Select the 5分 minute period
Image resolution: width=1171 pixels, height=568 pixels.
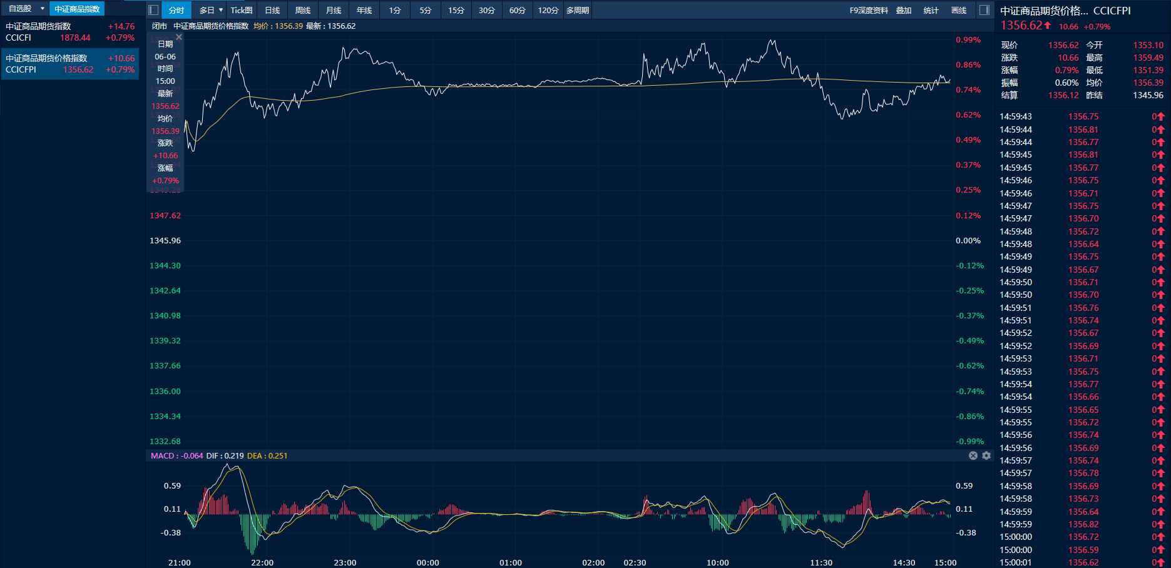click(x=426, y=10)
